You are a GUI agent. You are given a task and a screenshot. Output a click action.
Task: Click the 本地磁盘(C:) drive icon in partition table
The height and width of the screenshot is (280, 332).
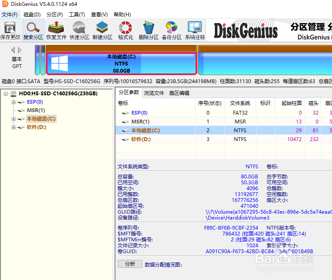125,131
